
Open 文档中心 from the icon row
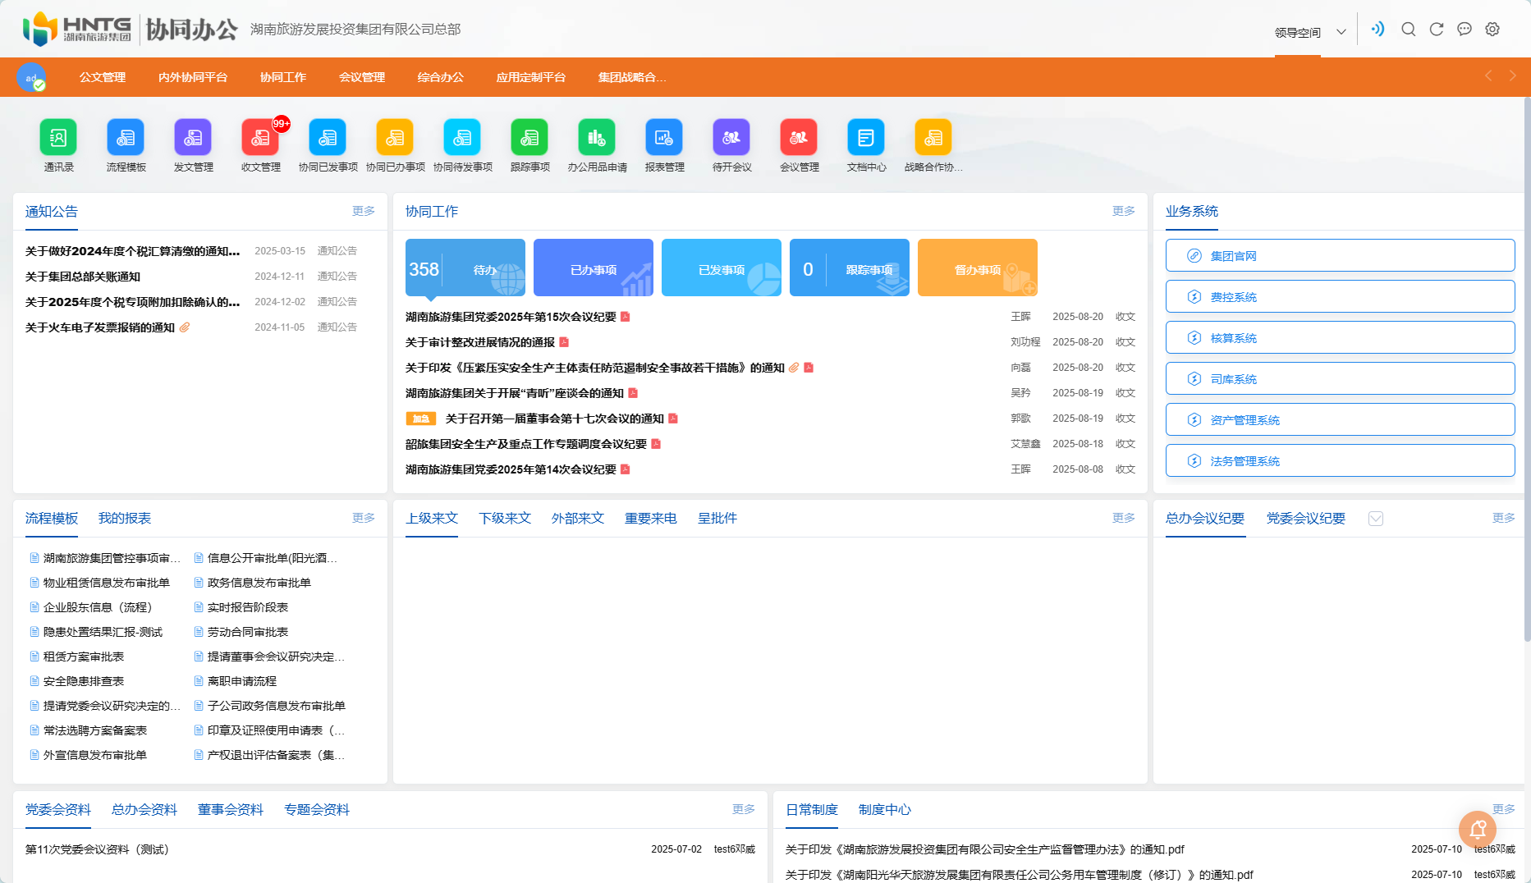865,138
